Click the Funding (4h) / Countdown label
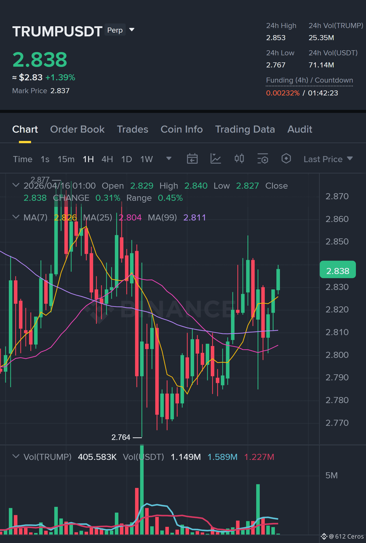Viewport: 366px width, 543px height. (309, 80)
